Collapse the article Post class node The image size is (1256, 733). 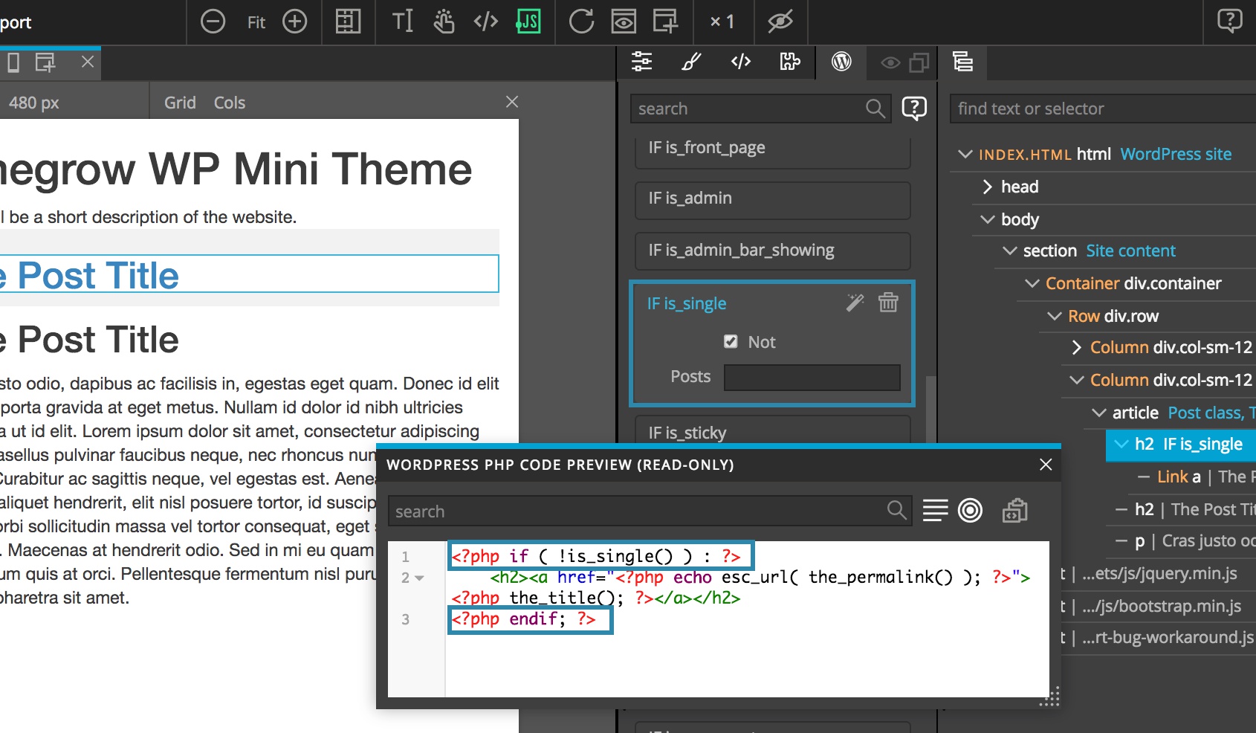tap(1099, 413)
